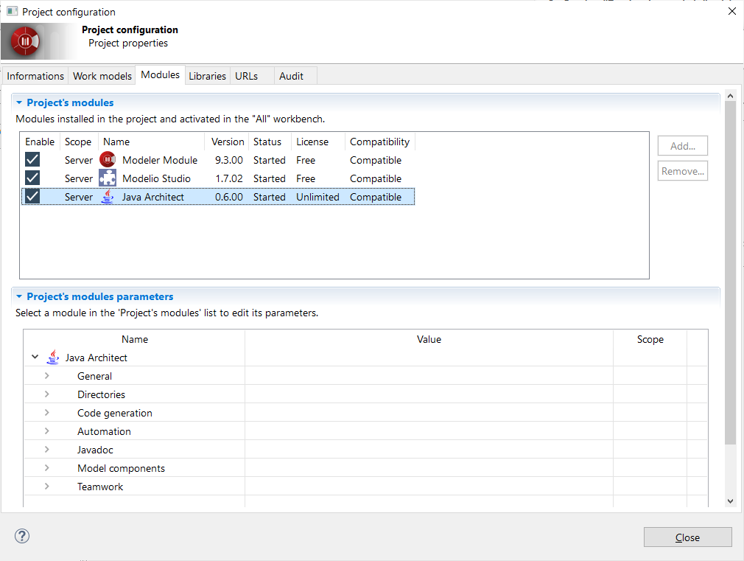
Task: Expand the General parameters group
Action: coord(46,376)
